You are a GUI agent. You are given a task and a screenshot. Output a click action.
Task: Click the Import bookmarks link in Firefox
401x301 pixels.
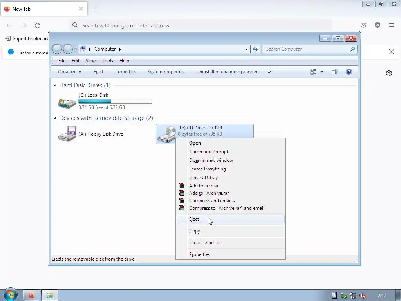pos(27,39)
